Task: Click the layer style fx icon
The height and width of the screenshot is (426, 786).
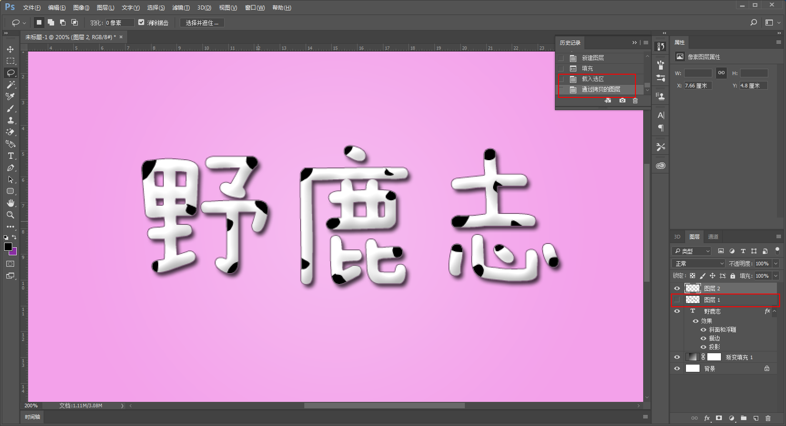Action: 707,418
